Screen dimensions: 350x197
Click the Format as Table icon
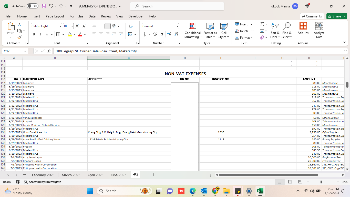point(210,31)
